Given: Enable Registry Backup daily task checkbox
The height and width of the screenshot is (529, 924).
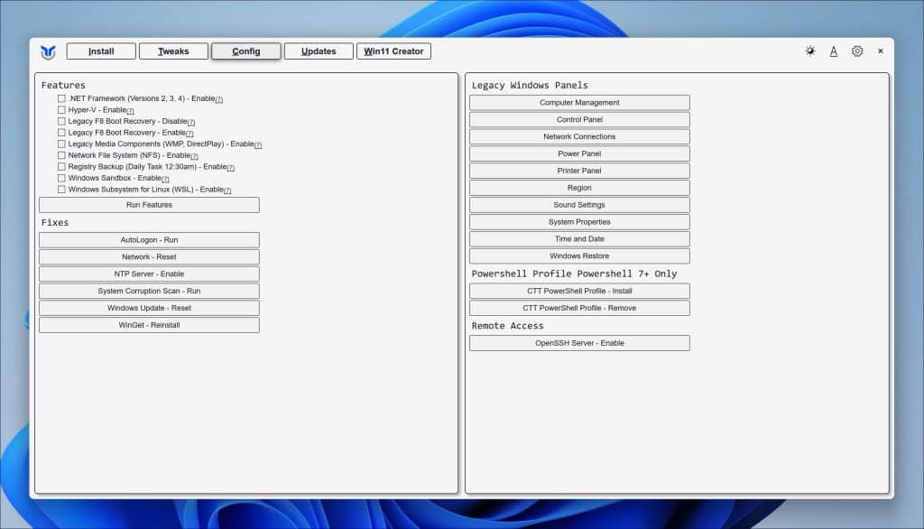Looking at the screenshot, I should pyautogui.click(x=61, y=167).
